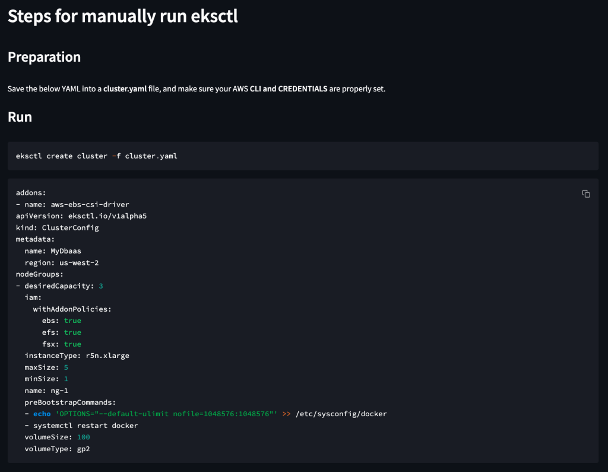Click the copy-to-clipboard icon on the YAML block
This screenshot has height=472, width=608.
[x=586, y=194]
